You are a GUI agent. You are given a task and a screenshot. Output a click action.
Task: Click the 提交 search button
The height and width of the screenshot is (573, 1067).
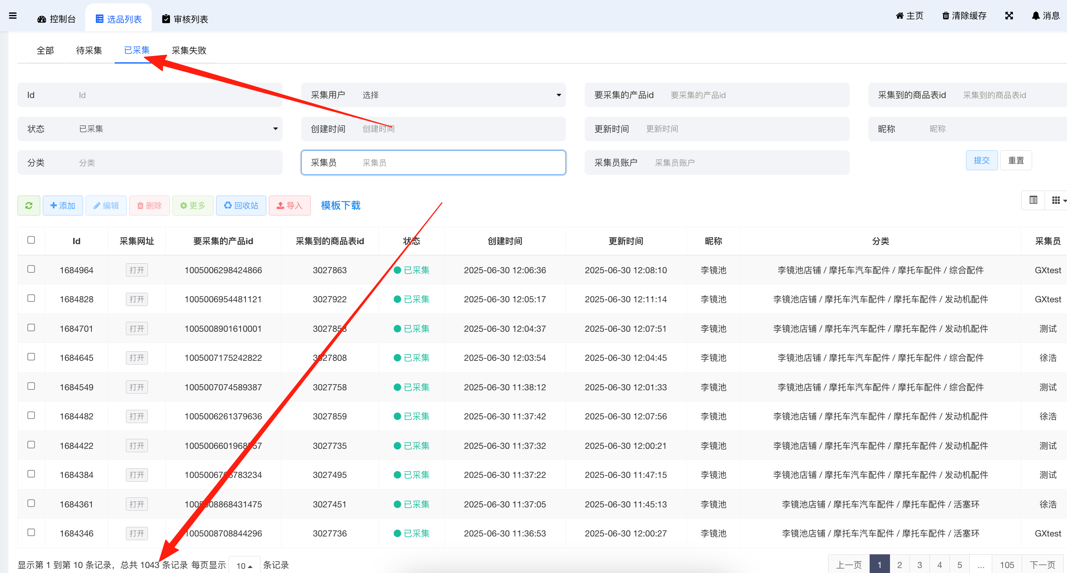click(981, 160)
